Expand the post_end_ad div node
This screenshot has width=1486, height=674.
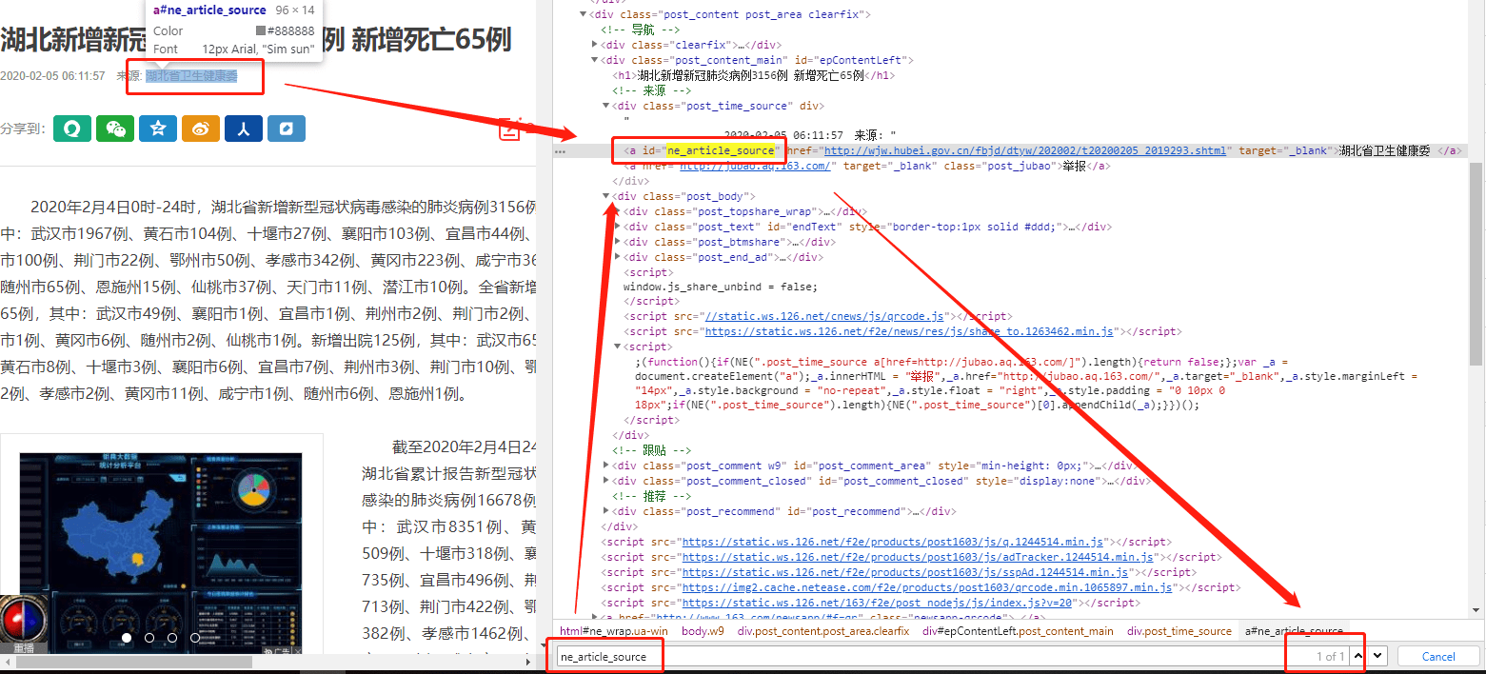(x=618, y=257)
